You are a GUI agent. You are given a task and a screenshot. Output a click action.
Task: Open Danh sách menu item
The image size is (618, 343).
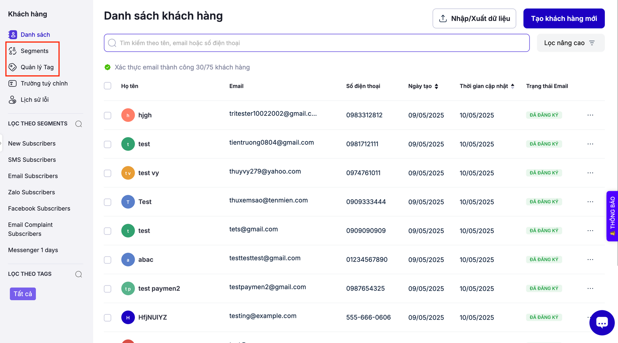pyautogui.click(x=35, y=35)
